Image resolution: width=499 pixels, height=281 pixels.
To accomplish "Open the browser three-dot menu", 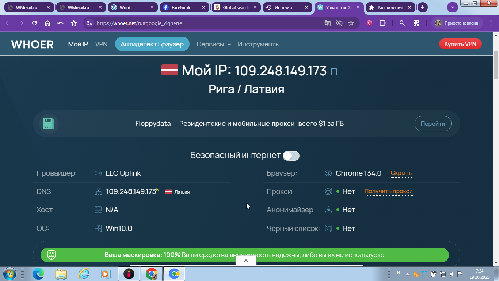I will click(491, 23).
